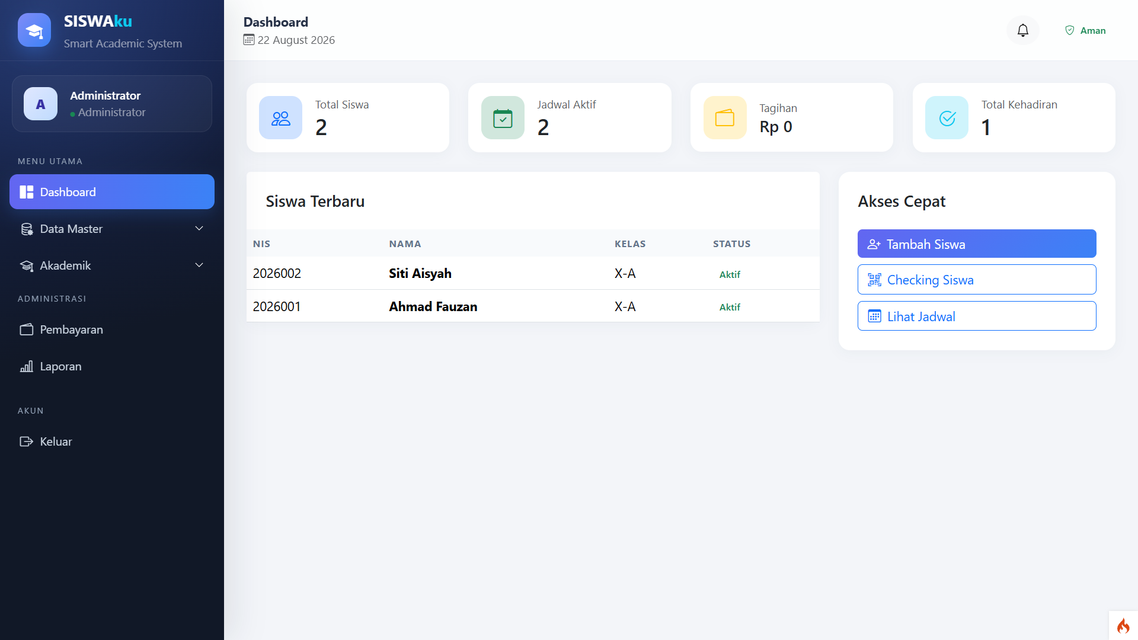Viewport: 1138px width, 640px height.
Task: Click NIS value 2026001
Action: click(x=277, y=306)
